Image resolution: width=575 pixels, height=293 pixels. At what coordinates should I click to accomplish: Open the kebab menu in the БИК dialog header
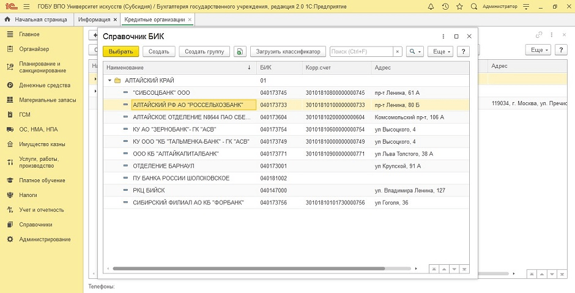(443, 37)
